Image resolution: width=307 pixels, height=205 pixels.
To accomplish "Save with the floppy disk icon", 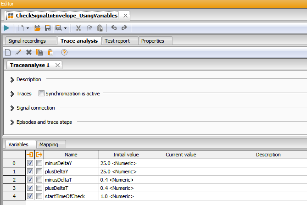I will pyautogui.click(x=48, y=28).
